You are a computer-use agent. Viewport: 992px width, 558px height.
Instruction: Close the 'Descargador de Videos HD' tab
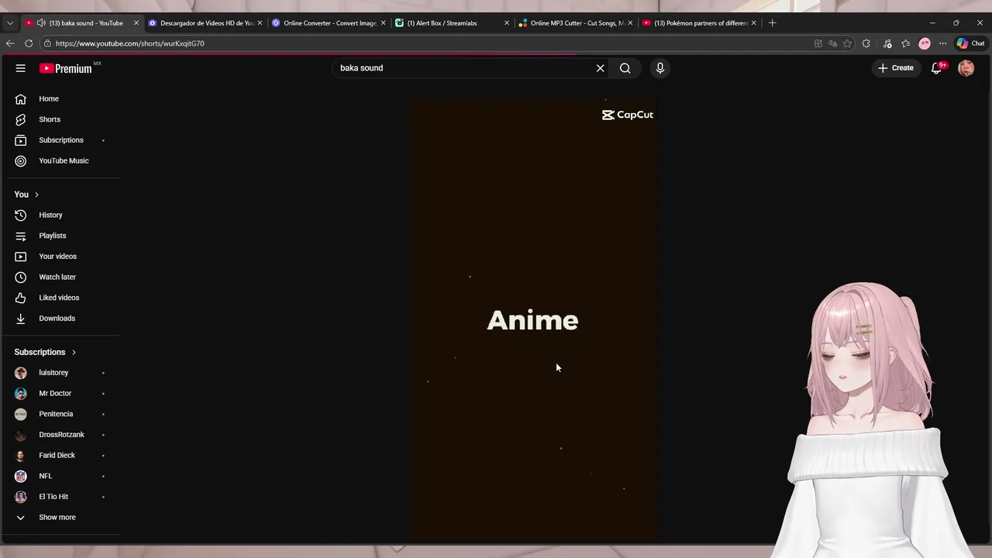(260, 23)
